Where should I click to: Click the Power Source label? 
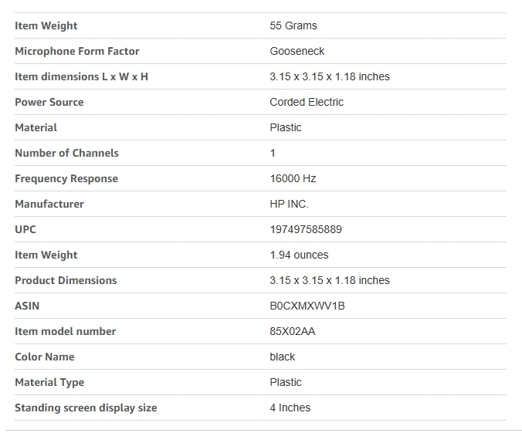[x=49, y=102]
